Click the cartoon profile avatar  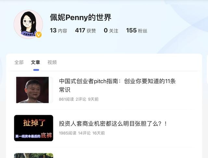click(x=28, y=24)
